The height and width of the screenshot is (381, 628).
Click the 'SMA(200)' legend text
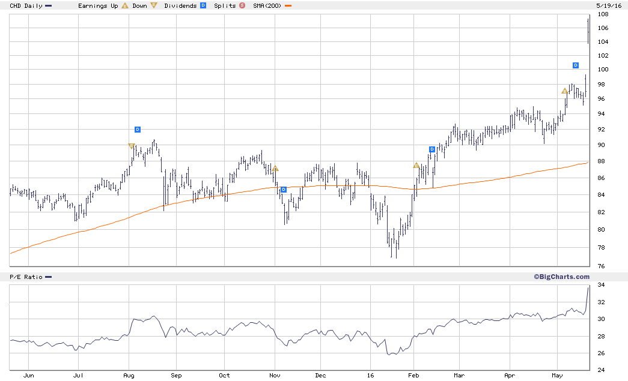coord(267,5)
